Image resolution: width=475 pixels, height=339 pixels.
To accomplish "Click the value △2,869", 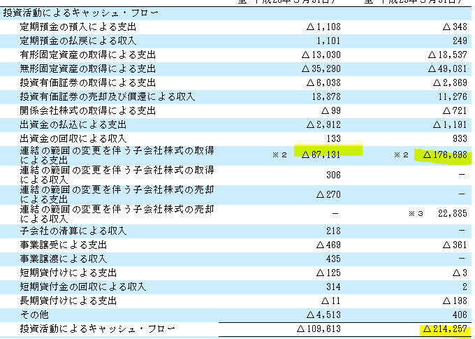I will (x=450, y=82).
